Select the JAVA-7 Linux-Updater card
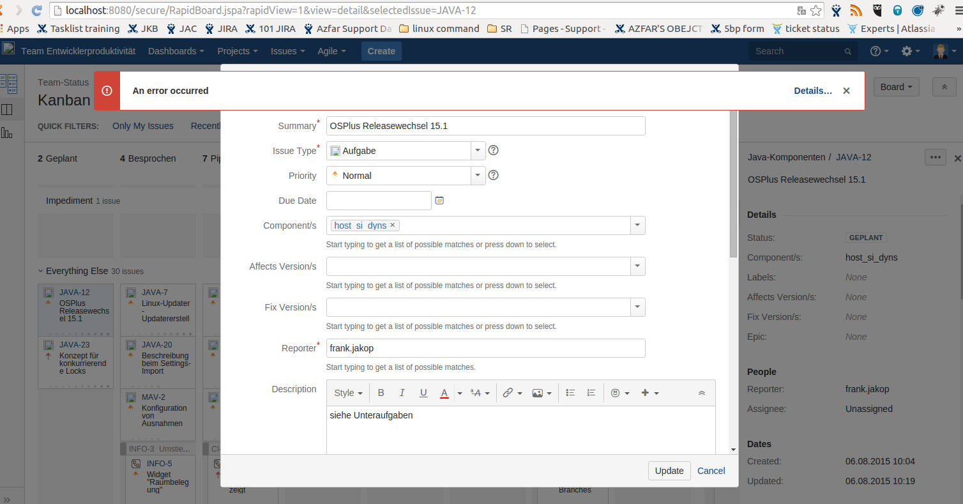 click(158, 310)
